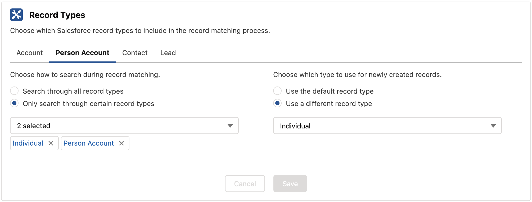Switch to the Account tab
532x202 pixels.
coord(30,53)
